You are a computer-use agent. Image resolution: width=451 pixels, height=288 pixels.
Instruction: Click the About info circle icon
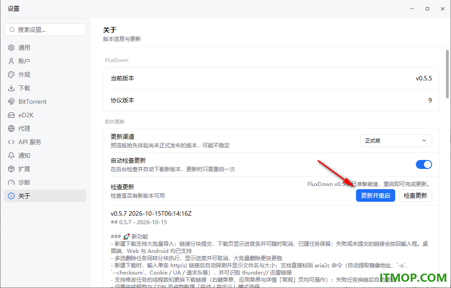[x=11, y=196]
